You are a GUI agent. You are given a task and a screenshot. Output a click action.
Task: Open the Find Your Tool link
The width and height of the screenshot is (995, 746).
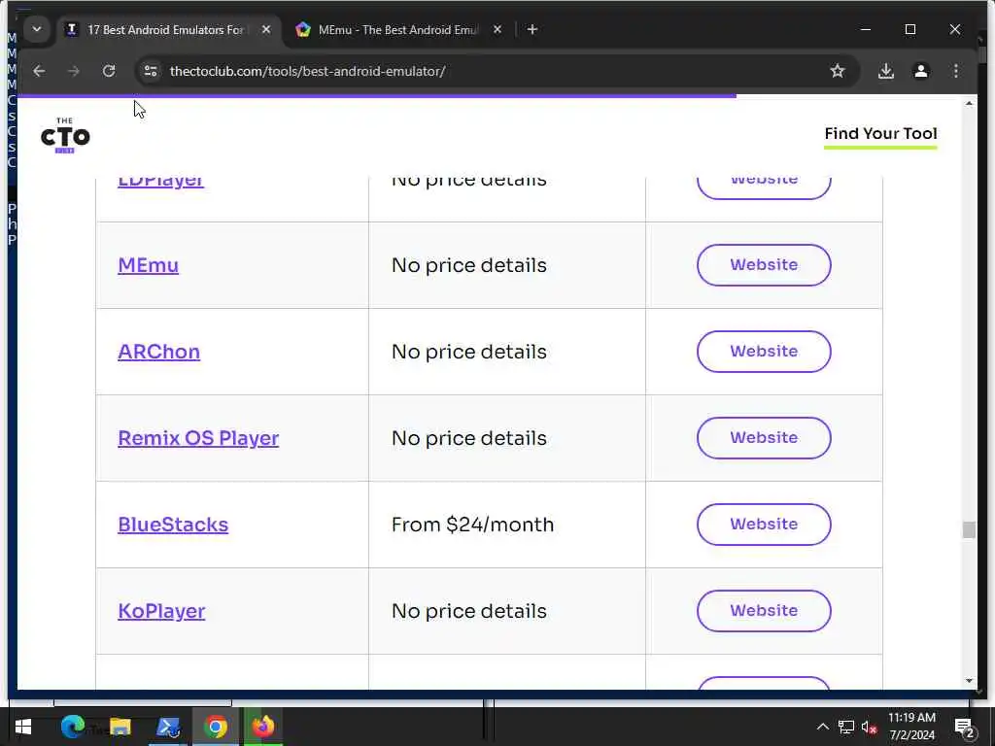tap(880, 134)
